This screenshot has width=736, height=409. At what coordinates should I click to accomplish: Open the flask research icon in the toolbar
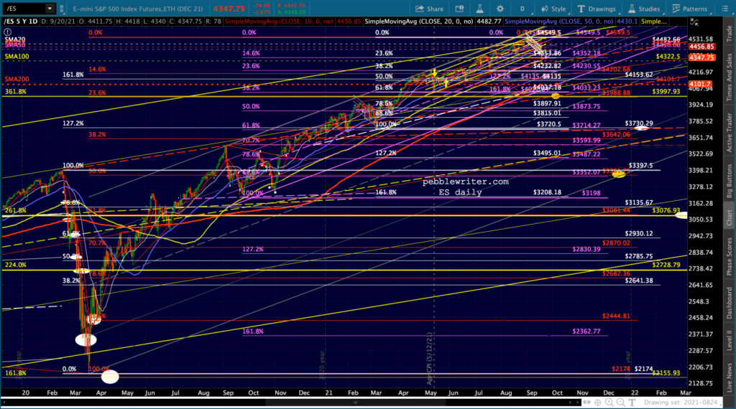[x=479, y=9]
